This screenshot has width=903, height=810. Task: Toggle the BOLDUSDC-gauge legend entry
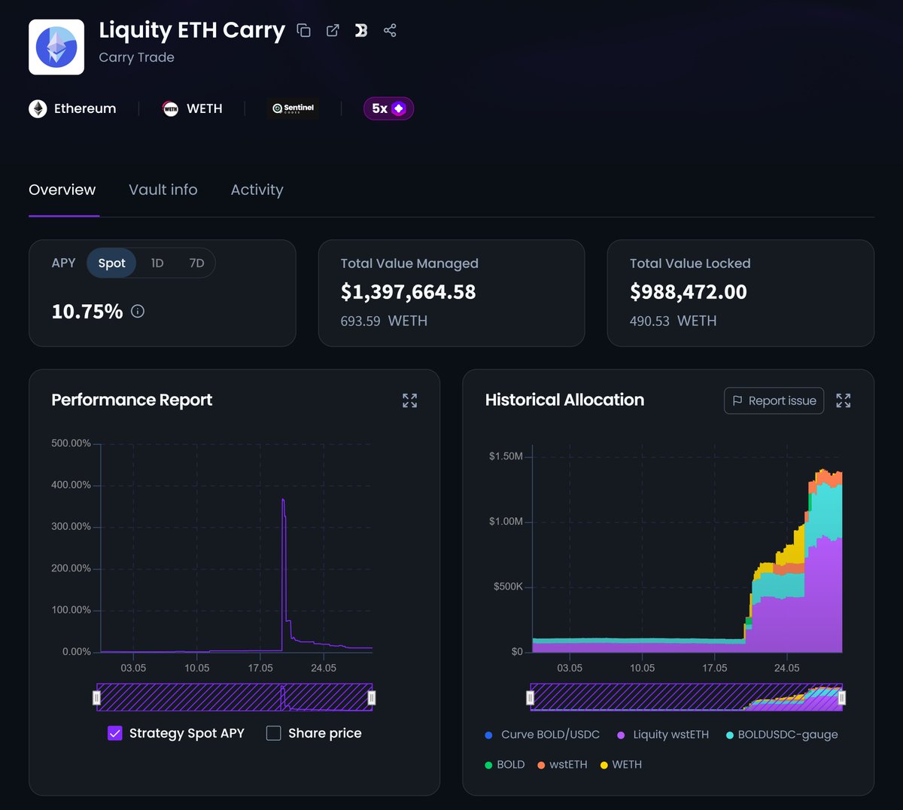pos(782,735)
